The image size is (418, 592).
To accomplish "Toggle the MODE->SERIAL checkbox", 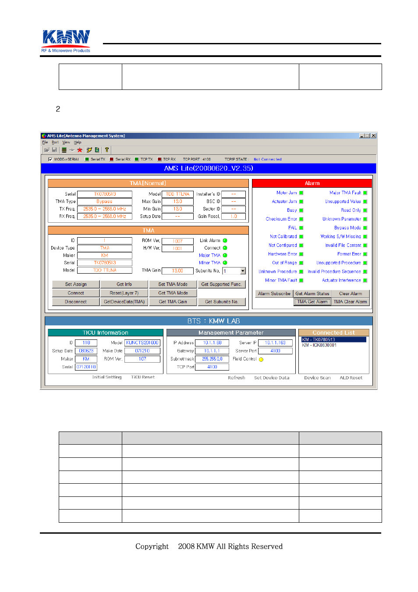I will tap(50, 160).
